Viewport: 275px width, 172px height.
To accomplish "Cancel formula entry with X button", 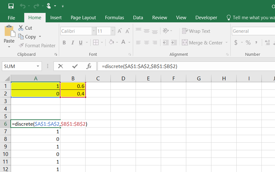I will [60, 66].
